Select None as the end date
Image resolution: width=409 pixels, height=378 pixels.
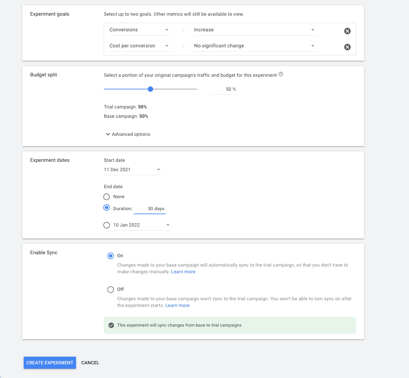pos(106,197)
